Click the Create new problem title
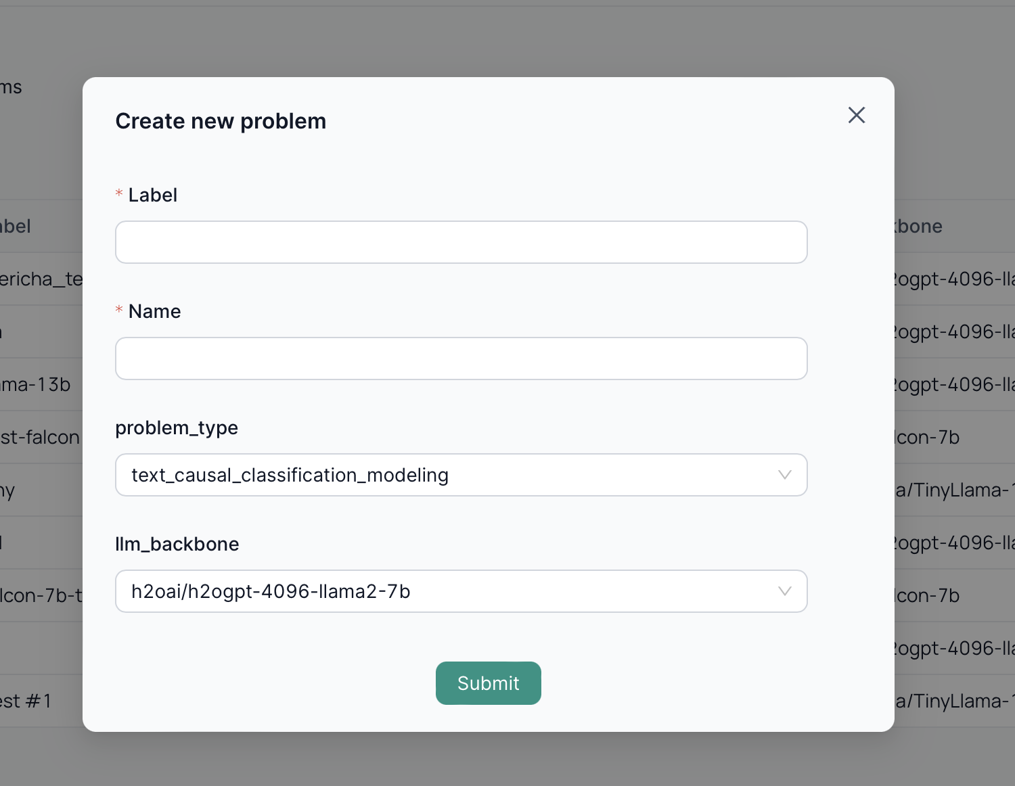 point(221,120)
